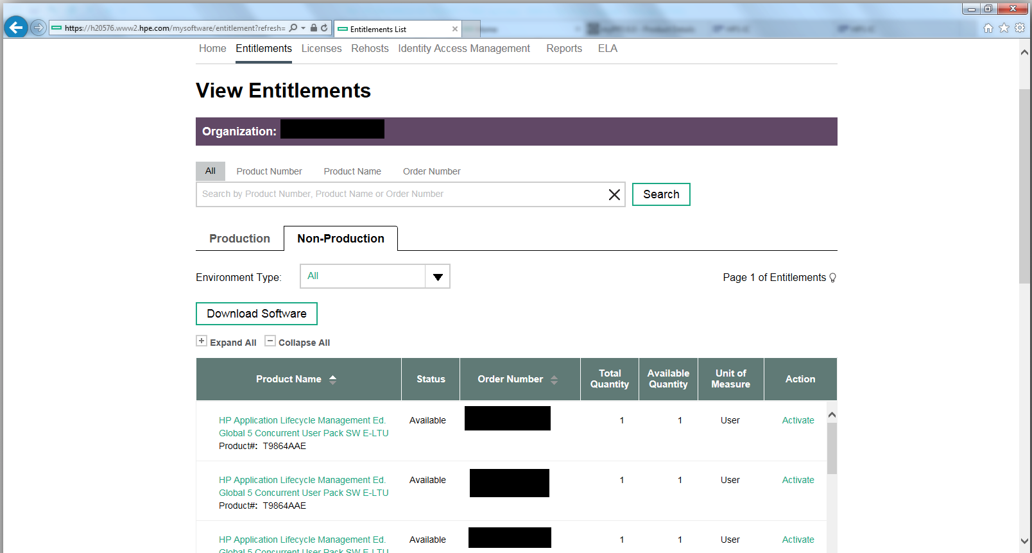
Task: Go back using the browser back arrow
Action: point(16,28)
